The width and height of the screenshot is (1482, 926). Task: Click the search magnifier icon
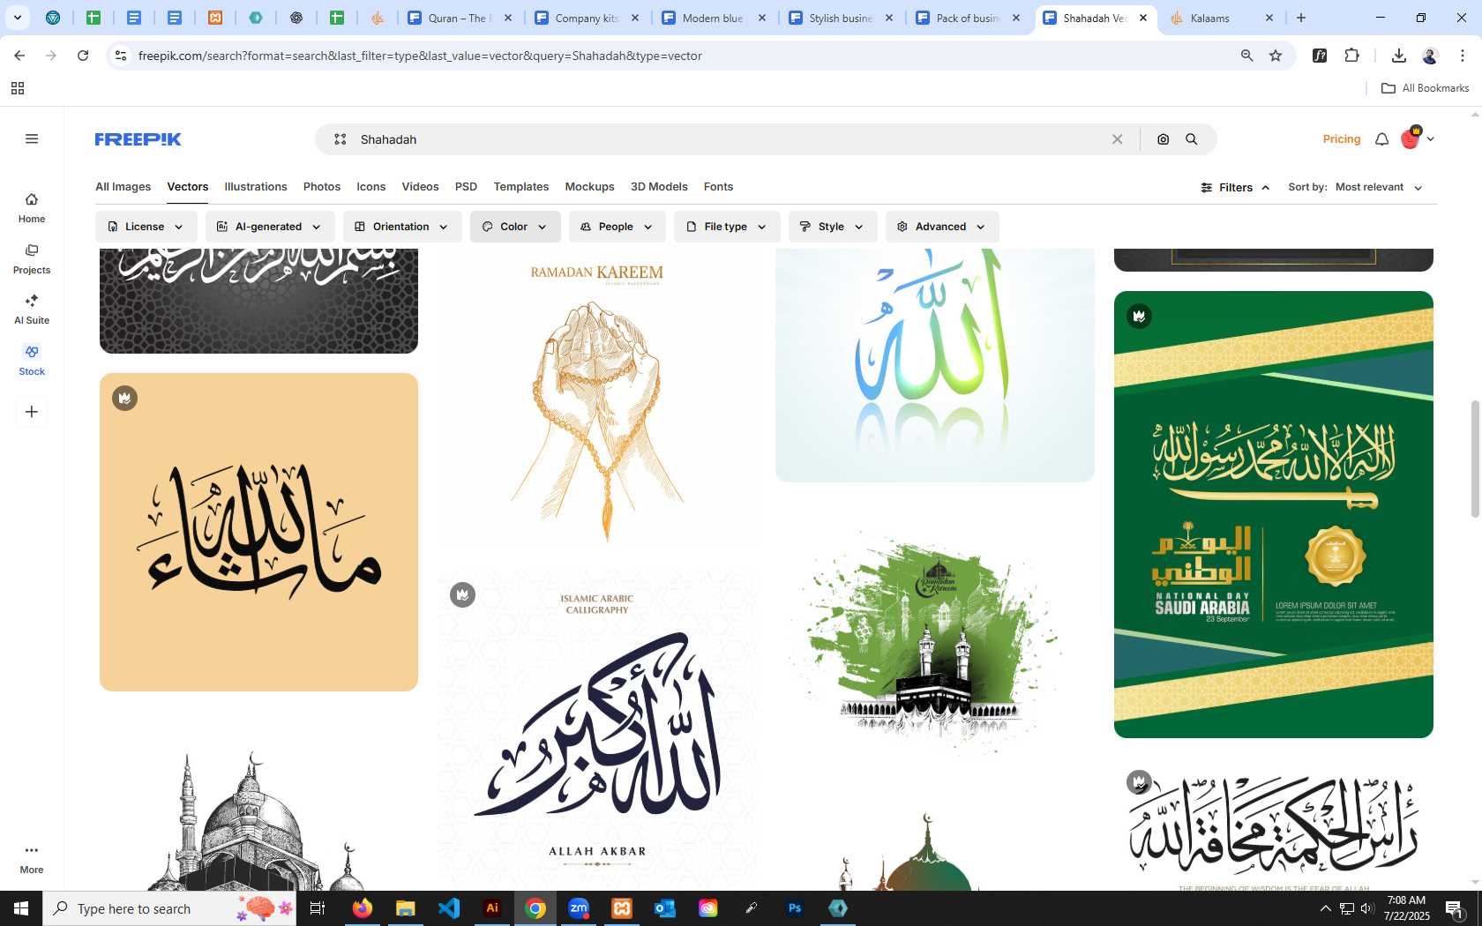[1191, 139]
